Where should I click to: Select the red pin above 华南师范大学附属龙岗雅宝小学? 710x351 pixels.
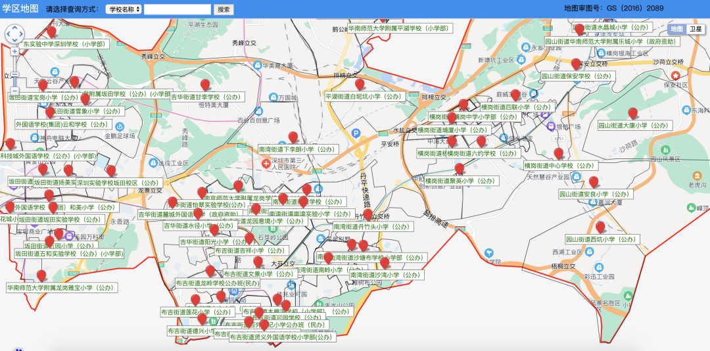click(x=41, y=276)
